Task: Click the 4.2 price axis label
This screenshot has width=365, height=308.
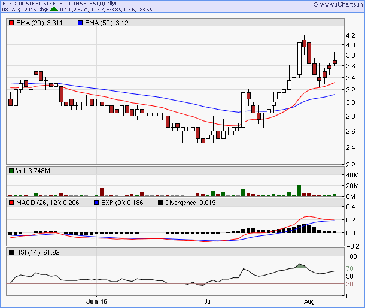Action: click(351, 35)
